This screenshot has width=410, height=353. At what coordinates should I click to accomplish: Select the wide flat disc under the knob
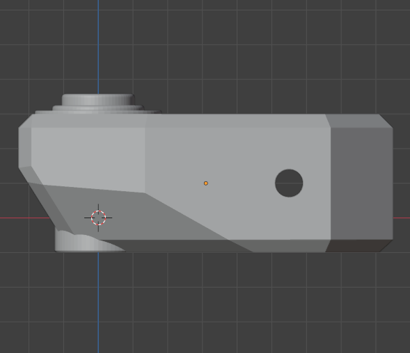(98, 113)
